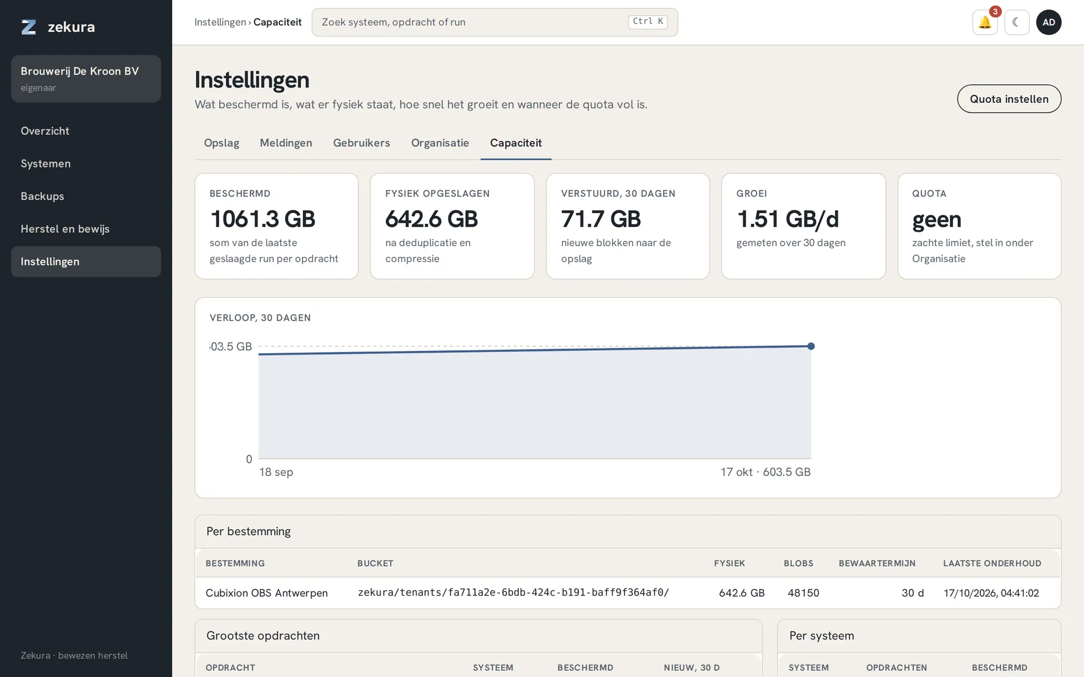Click the Bestemming column header
The width and height of the screenshot is (1084, 677).
tap(235, 564)
